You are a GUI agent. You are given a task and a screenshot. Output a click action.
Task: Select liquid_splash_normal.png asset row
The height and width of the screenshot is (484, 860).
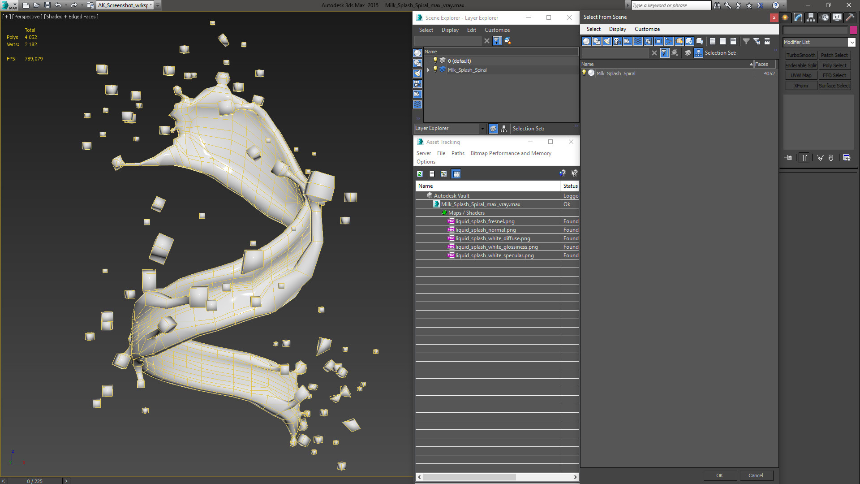tap(486, 230)
